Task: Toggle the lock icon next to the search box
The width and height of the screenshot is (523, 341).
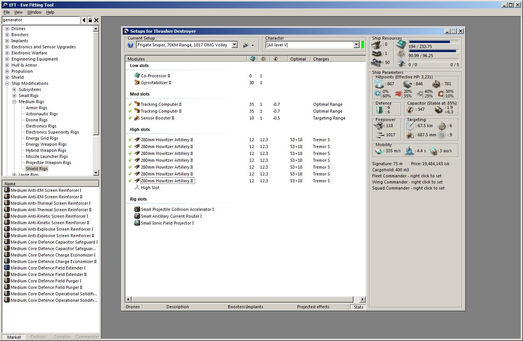Action: pyautogui.click(x=90, y=20)
